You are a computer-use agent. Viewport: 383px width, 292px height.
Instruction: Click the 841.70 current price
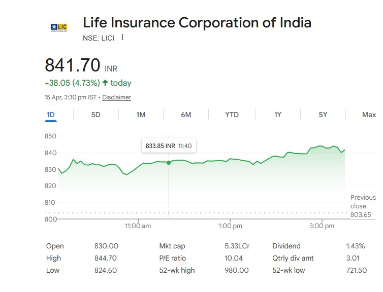73,65
